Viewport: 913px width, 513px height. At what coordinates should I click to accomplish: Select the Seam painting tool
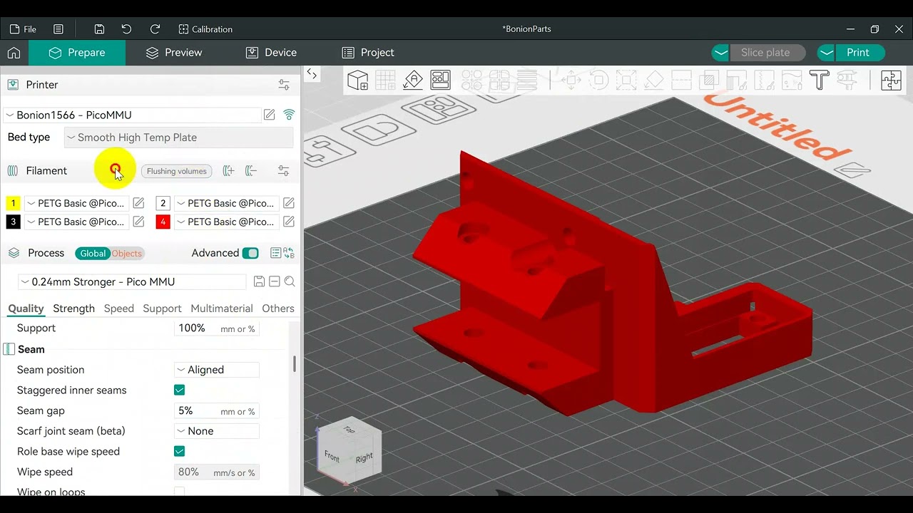point(764,80)
